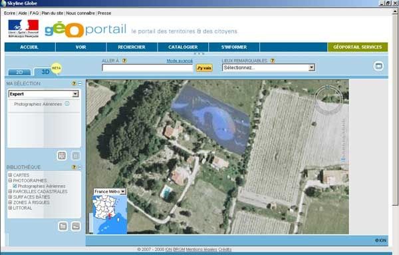Click the help icon beside LIEUX REMARQUABLES

tap(273, 61)
